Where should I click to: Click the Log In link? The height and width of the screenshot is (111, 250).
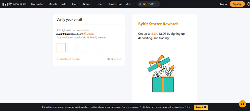click(x=223, y=4)
